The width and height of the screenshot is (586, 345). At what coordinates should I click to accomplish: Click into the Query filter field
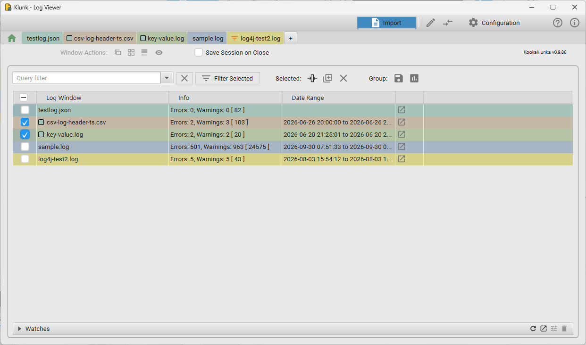(87, 78)
